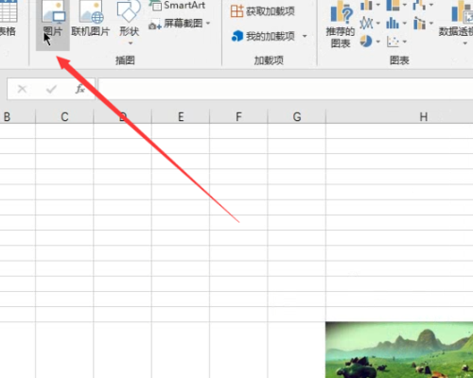Click the table (表格) icon
This screenshot has width=473, height=378.
coord(9,11)
